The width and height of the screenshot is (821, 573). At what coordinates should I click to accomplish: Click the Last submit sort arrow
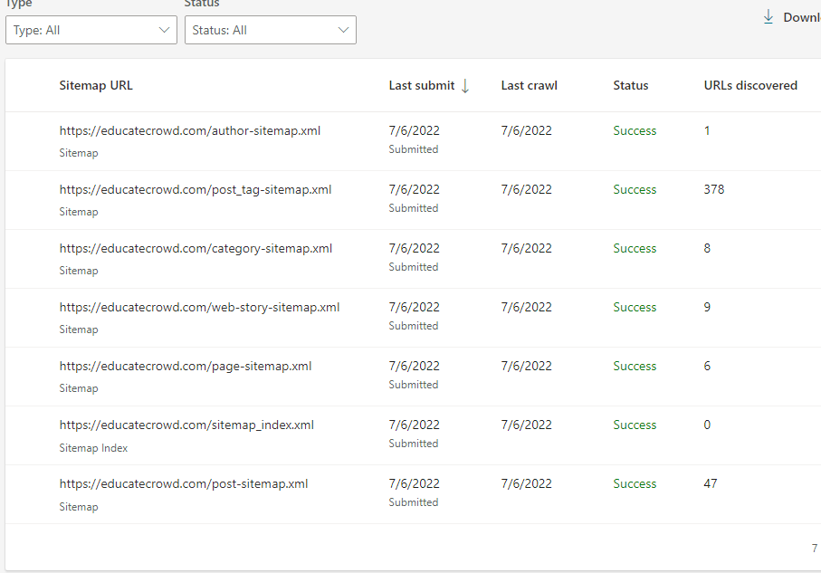[x=465, y=86]
